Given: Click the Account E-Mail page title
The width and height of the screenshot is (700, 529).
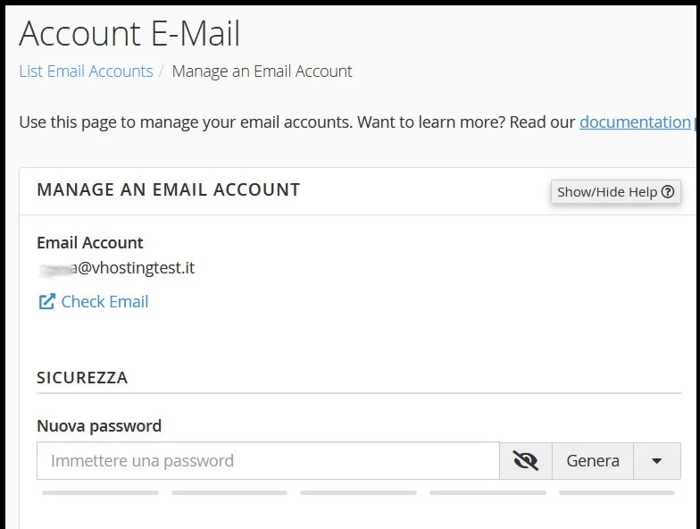Looking at the screenshot, I should (x=129, y=34).
